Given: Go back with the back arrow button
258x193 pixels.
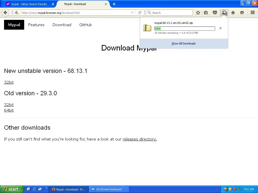Looking at the screenshot, I should coord(5,13).
